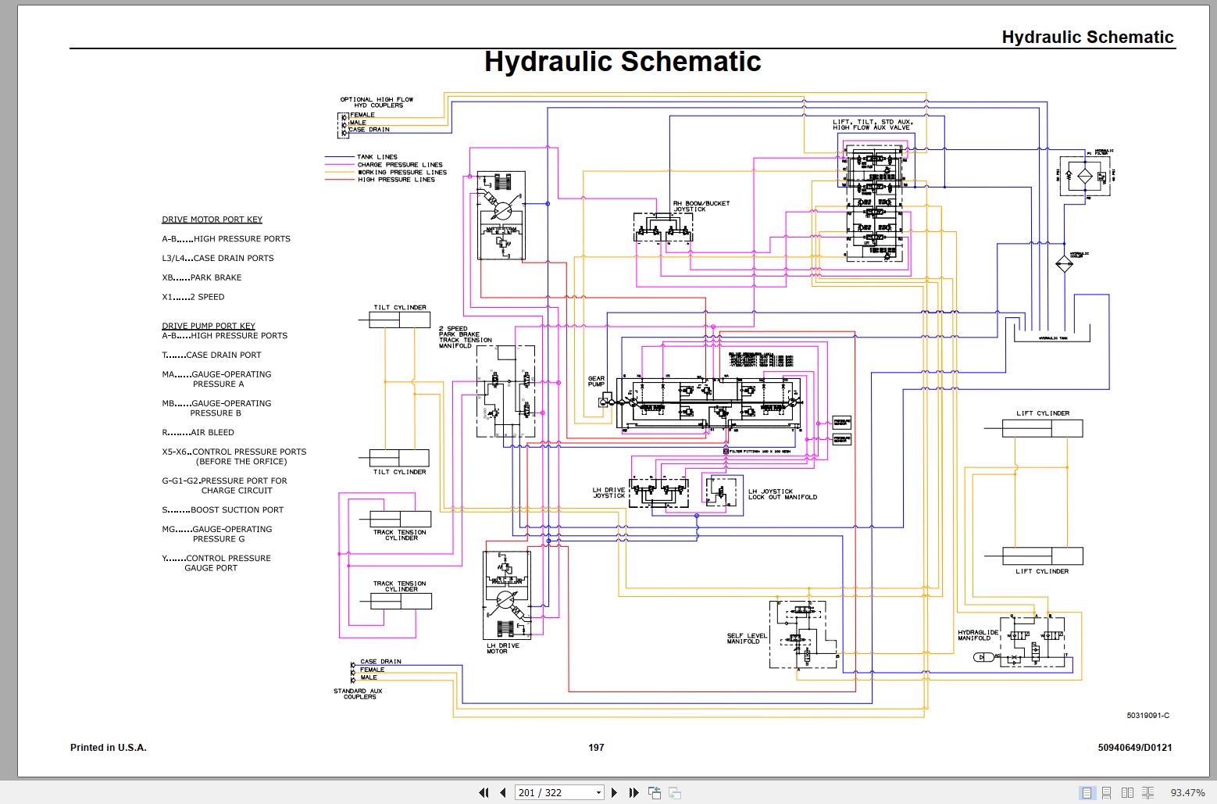Click the Self Level Manifold block
This screenshot has width=1217, height=804.
point(804,634)
